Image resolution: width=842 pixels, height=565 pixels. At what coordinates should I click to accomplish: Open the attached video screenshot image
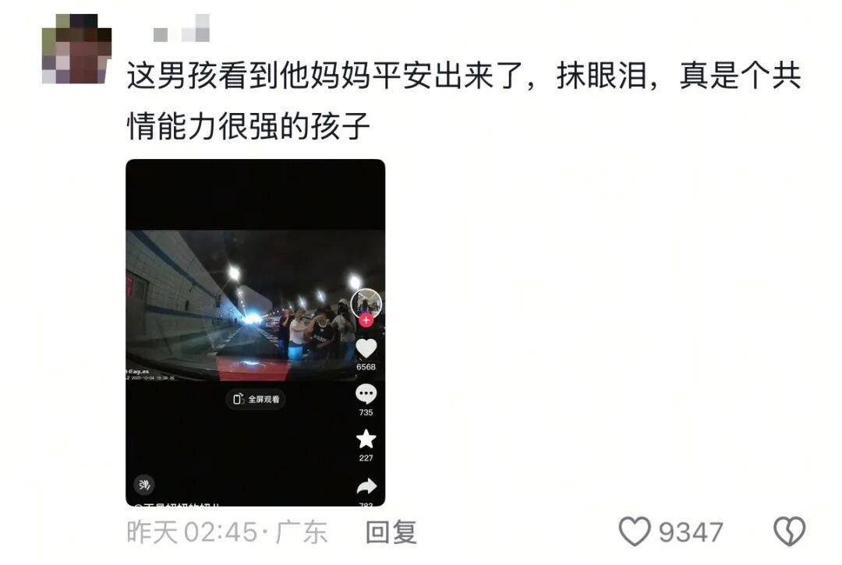(256, 333)
